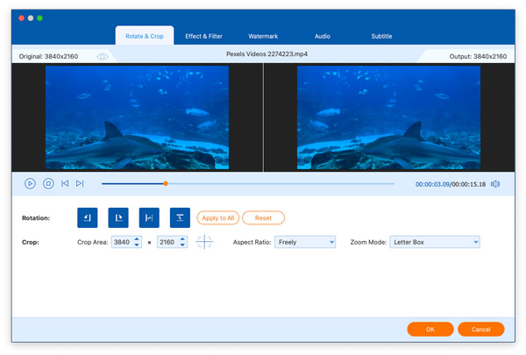Skip to previous frame
This screenshot has width=526, height=355.
pos(65,183)
